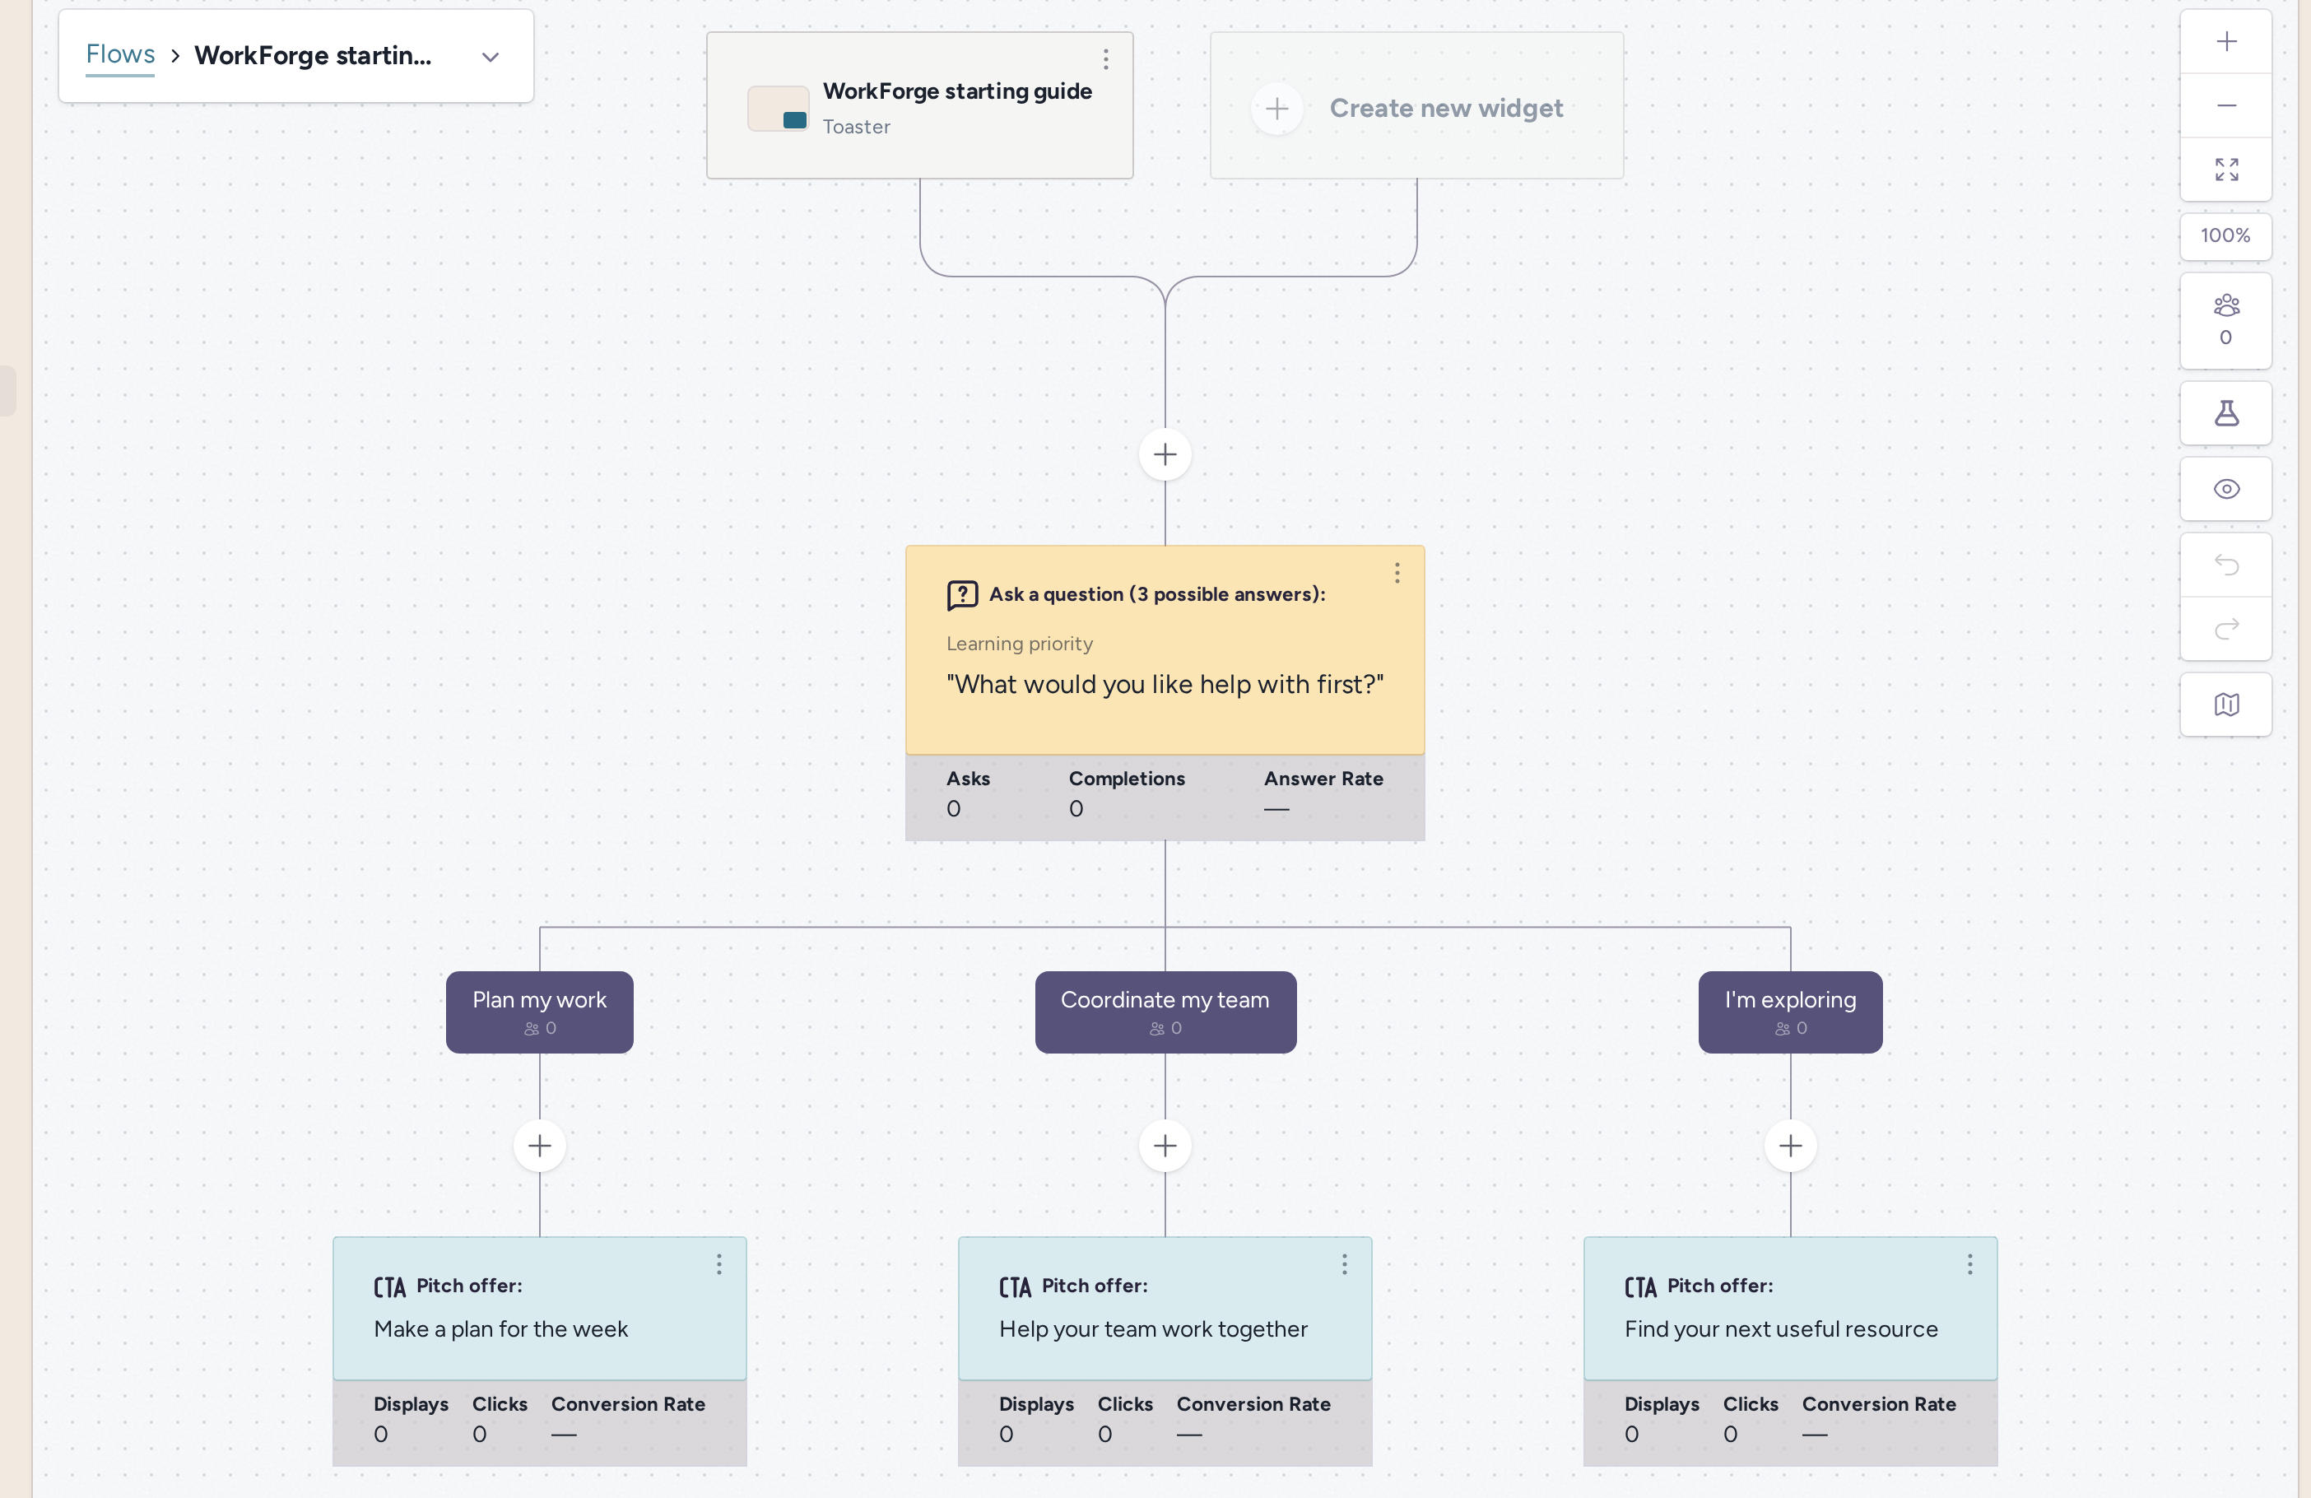Image resolution: width=2311 pixels, height=1498 pixels.
Task: Click the 100% zoom level indicator
Action: tap(2225, 236)
